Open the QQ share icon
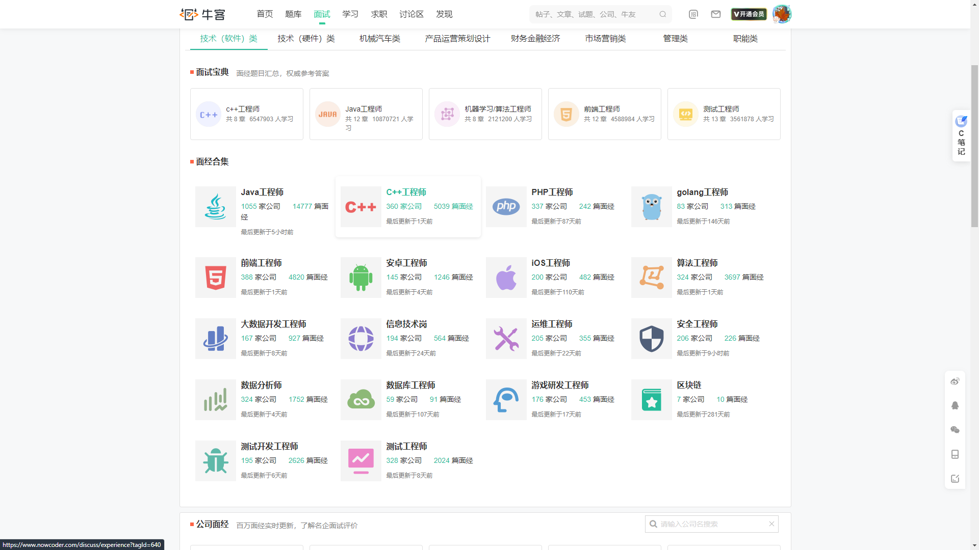Image resolution: width=979 pixels, height=550 pixels. coord(955,405)
